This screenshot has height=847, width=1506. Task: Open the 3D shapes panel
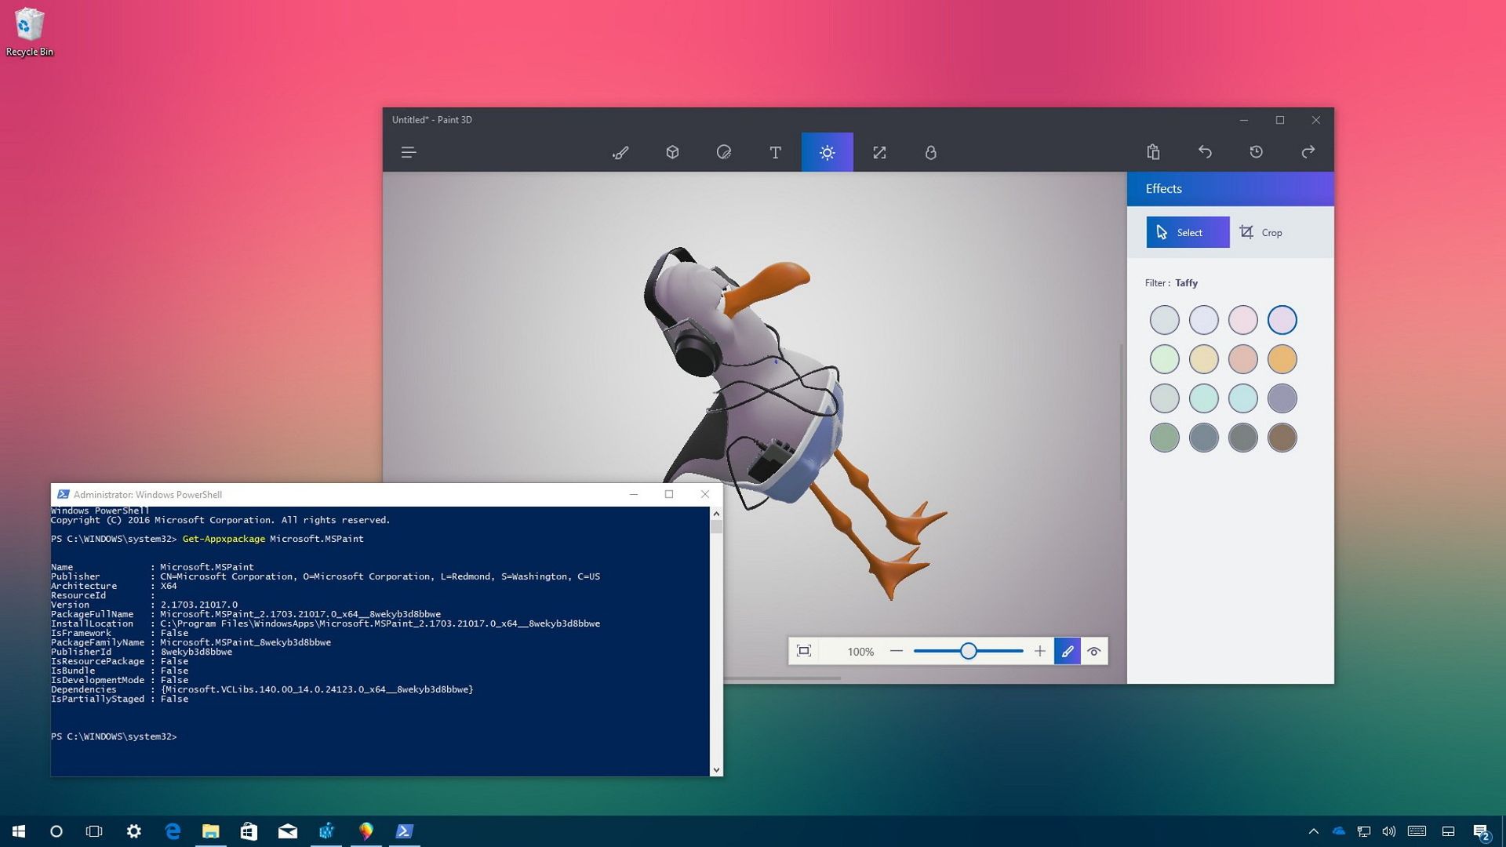pyautogui.click(x=672, y=152)
